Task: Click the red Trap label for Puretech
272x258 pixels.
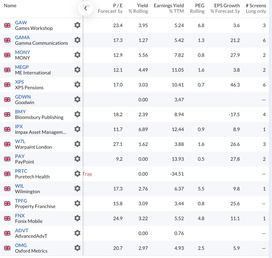Action: (x=87, y=174)
